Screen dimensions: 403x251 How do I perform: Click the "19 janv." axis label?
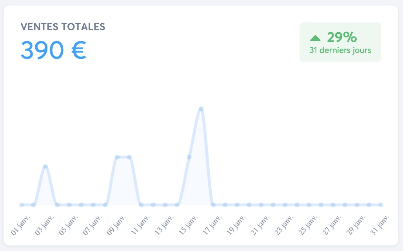click(236, 224)
